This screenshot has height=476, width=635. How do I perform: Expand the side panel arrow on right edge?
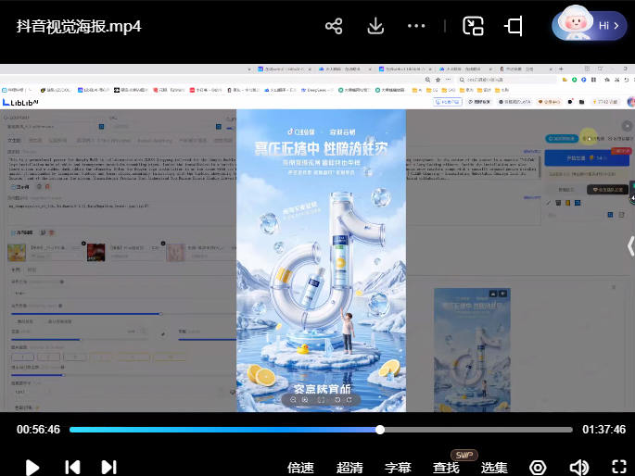click(629, 245)
